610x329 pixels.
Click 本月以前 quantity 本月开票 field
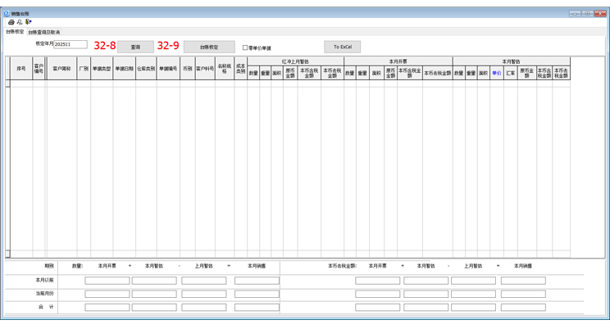(x=107, y=281)
